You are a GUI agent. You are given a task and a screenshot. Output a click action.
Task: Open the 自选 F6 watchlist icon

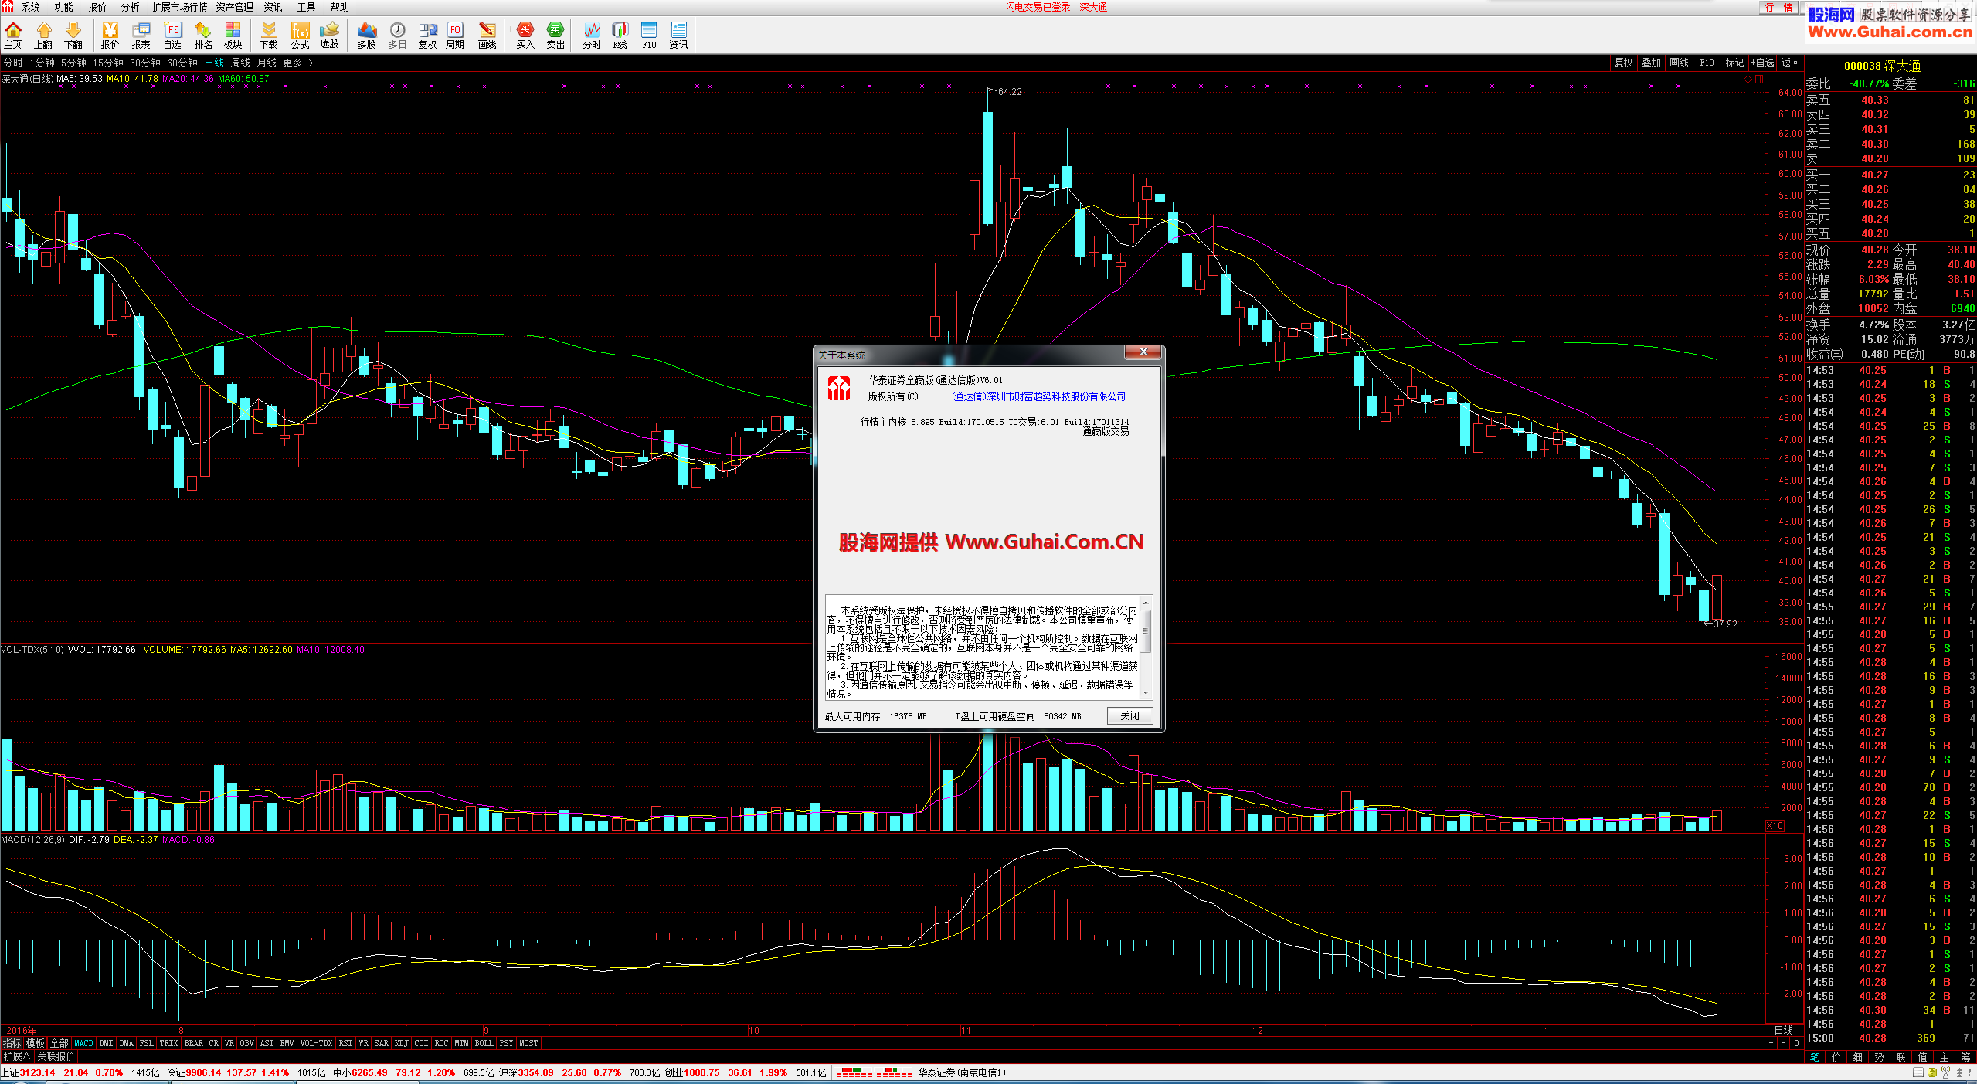click(172, 36)
